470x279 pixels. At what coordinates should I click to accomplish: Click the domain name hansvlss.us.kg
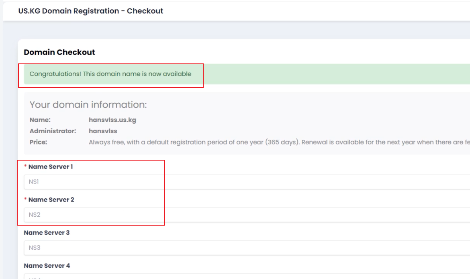[112, 120]
